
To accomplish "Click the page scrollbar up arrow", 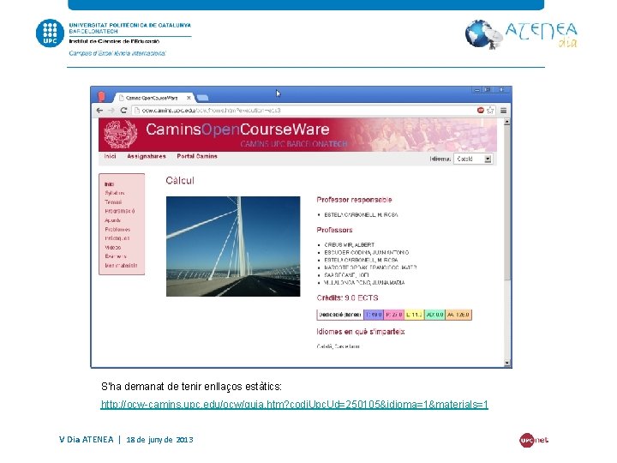I will pos(506,122).
